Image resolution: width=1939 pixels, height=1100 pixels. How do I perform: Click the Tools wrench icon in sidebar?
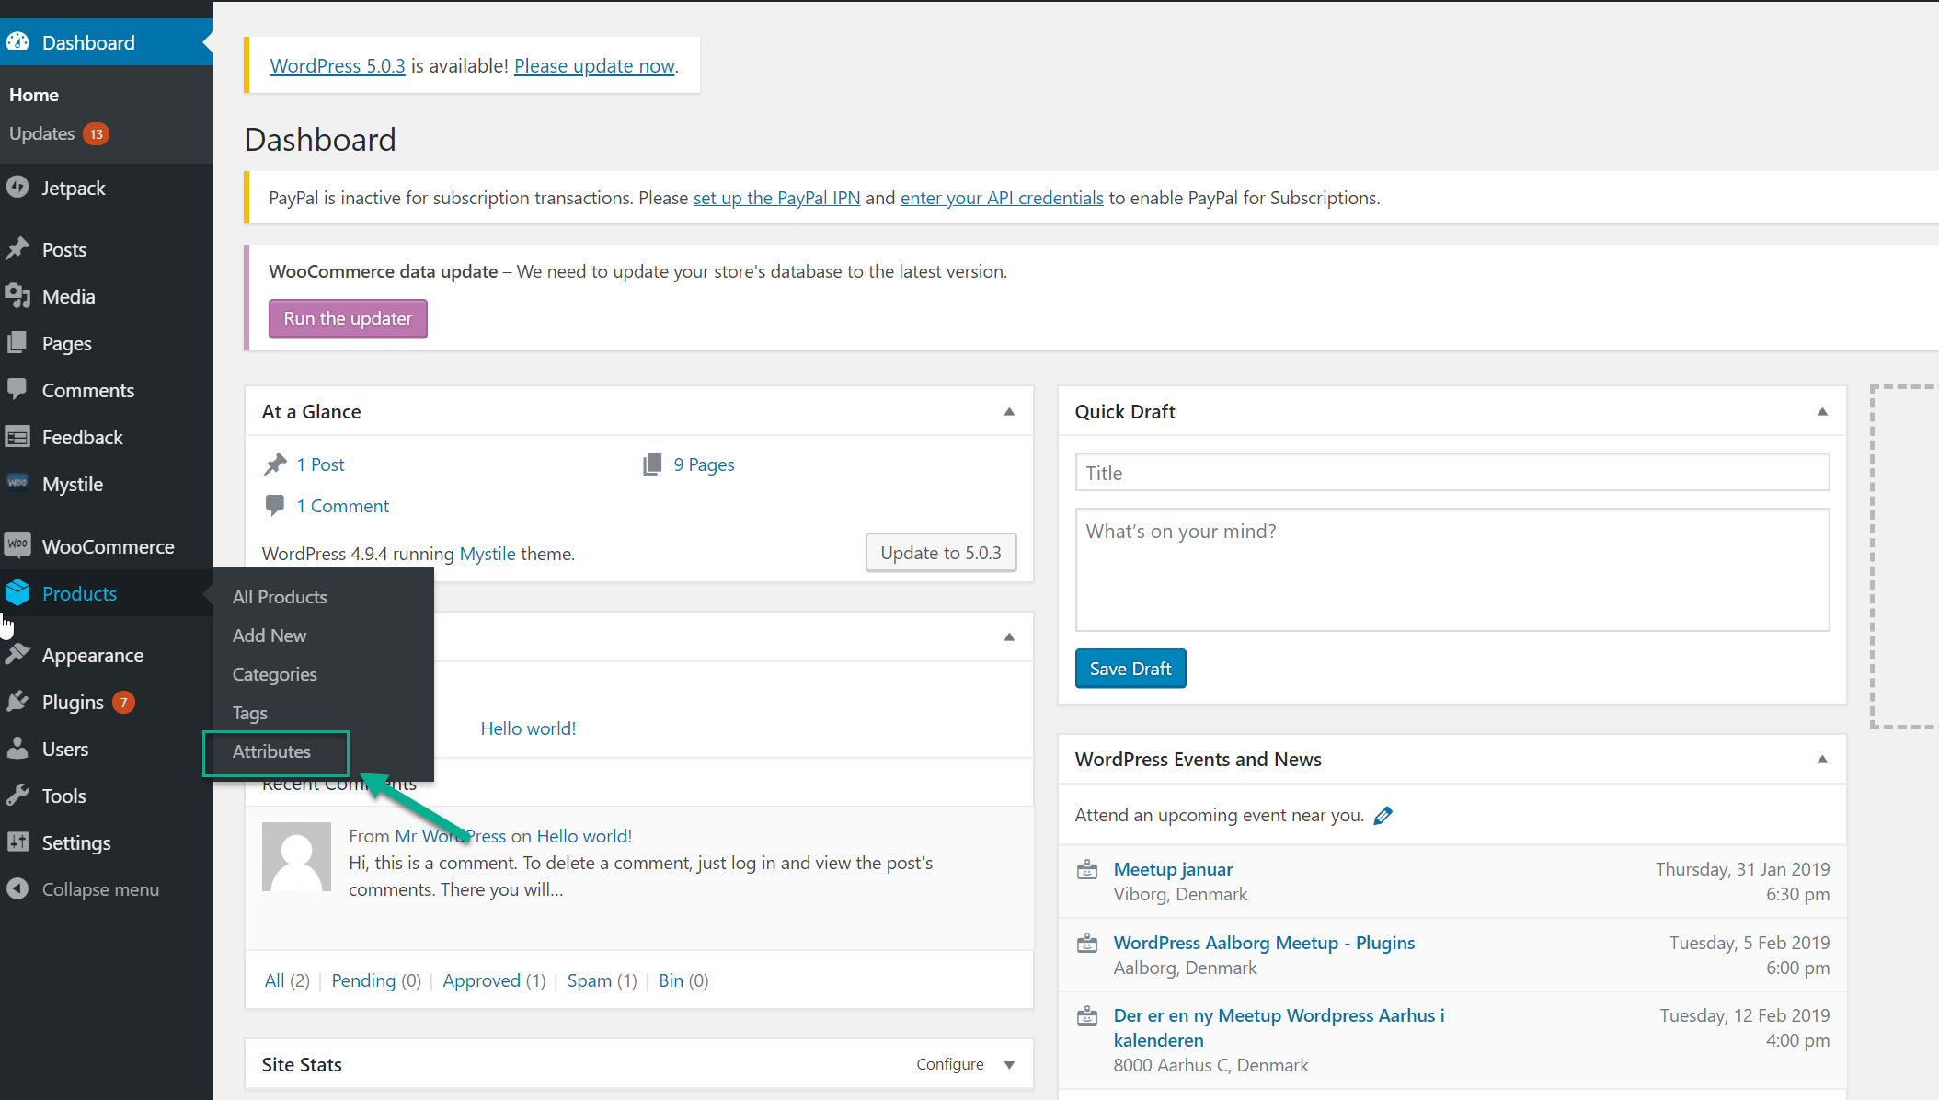(17, 796)
